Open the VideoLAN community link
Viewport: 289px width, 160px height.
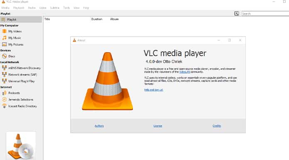pos(184,72)
